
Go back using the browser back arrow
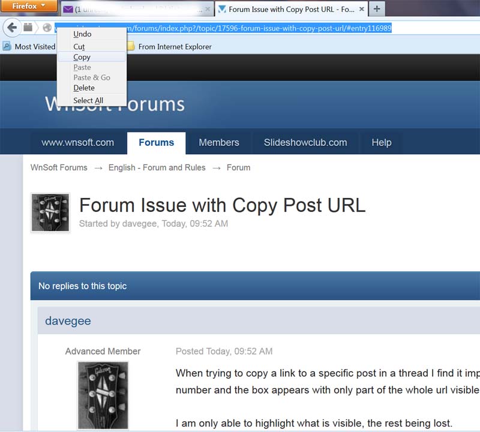[x=12, y=28]
